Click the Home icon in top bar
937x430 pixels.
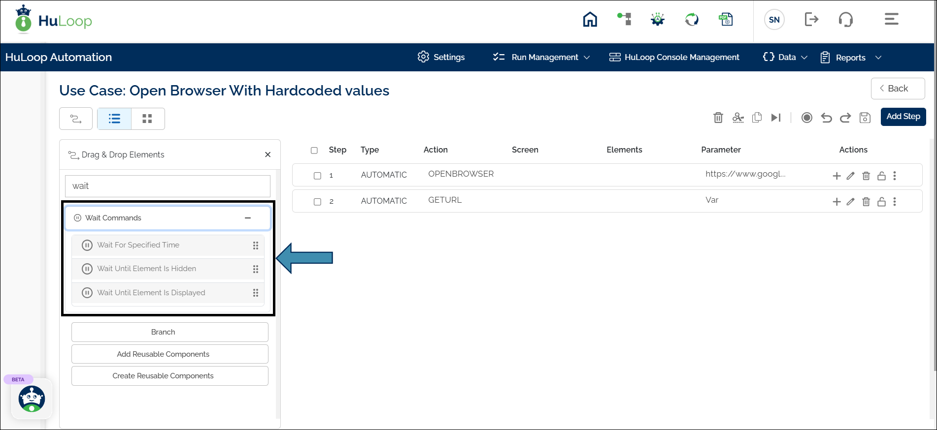click(590, 20)
